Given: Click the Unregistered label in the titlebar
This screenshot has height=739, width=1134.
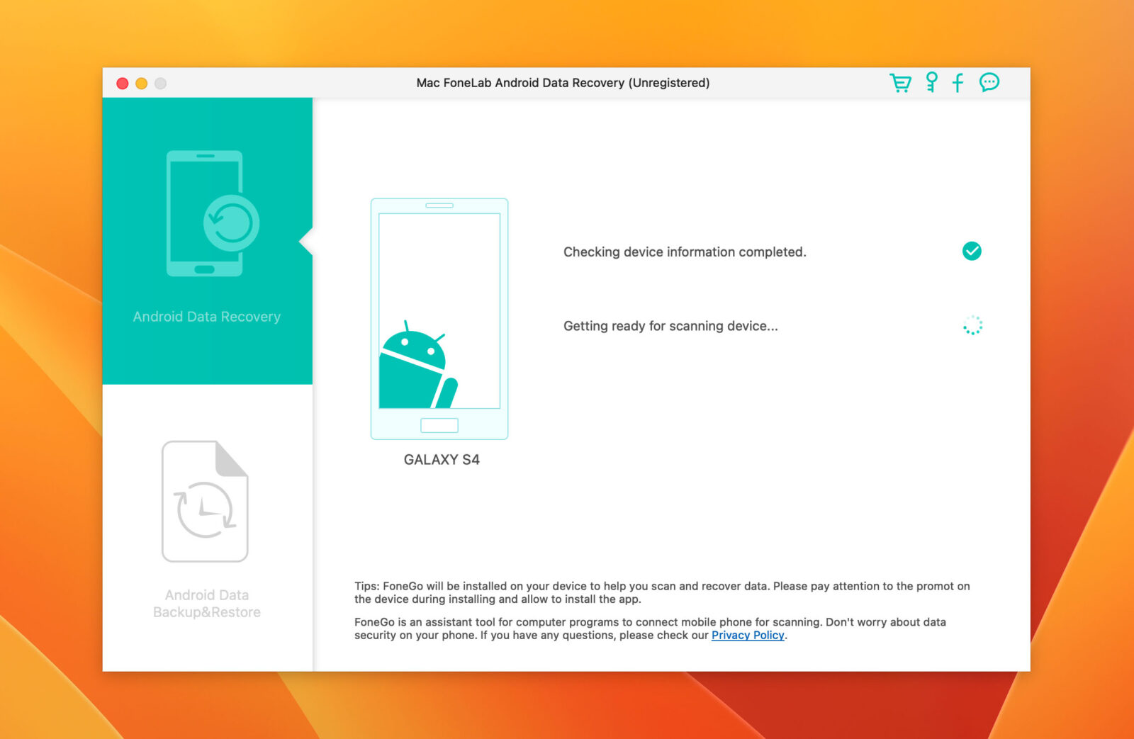Looking at the screenshot, I should 670,82.
